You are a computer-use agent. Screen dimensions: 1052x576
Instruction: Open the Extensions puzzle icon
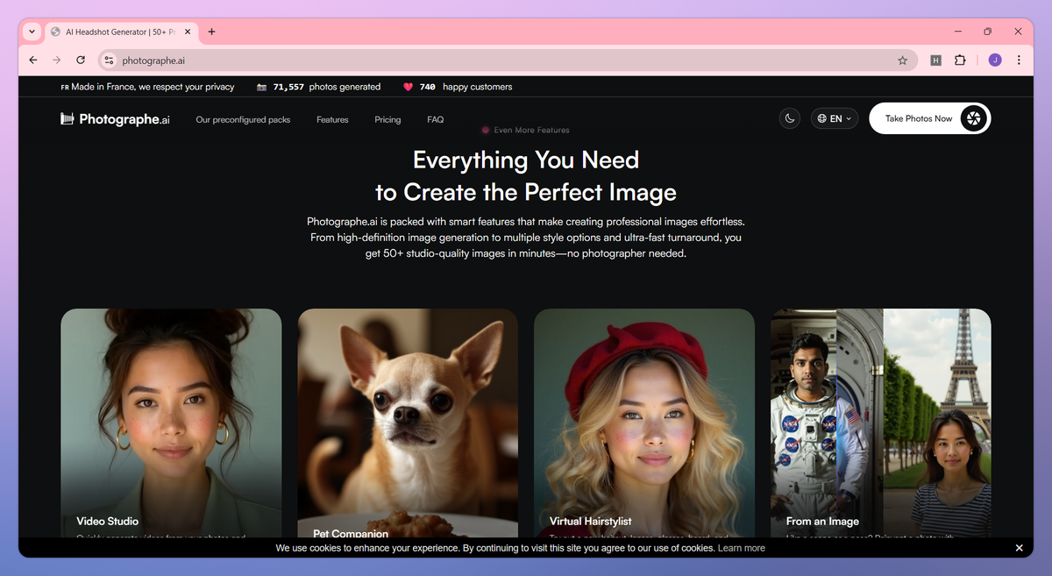(x=960, y=60)
